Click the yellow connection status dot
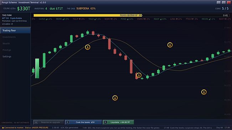Image resolution: width=232 pixels, height=130 pixels. [x=3, y=128]
